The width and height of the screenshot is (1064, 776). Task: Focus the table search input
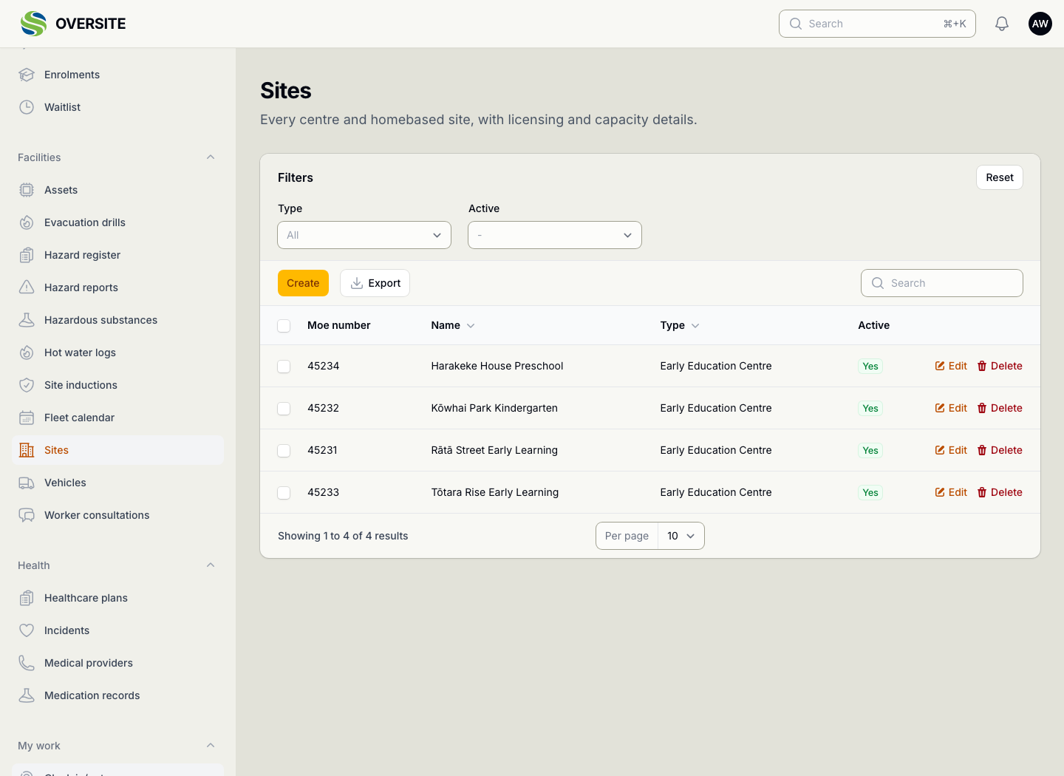pos(942,283)
